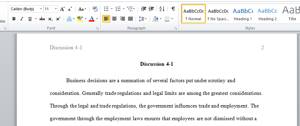This screenshot has height=126, width=300.
Task: Toggle Bold formatting
Action: pyautogui.click(x=14, y=19)
